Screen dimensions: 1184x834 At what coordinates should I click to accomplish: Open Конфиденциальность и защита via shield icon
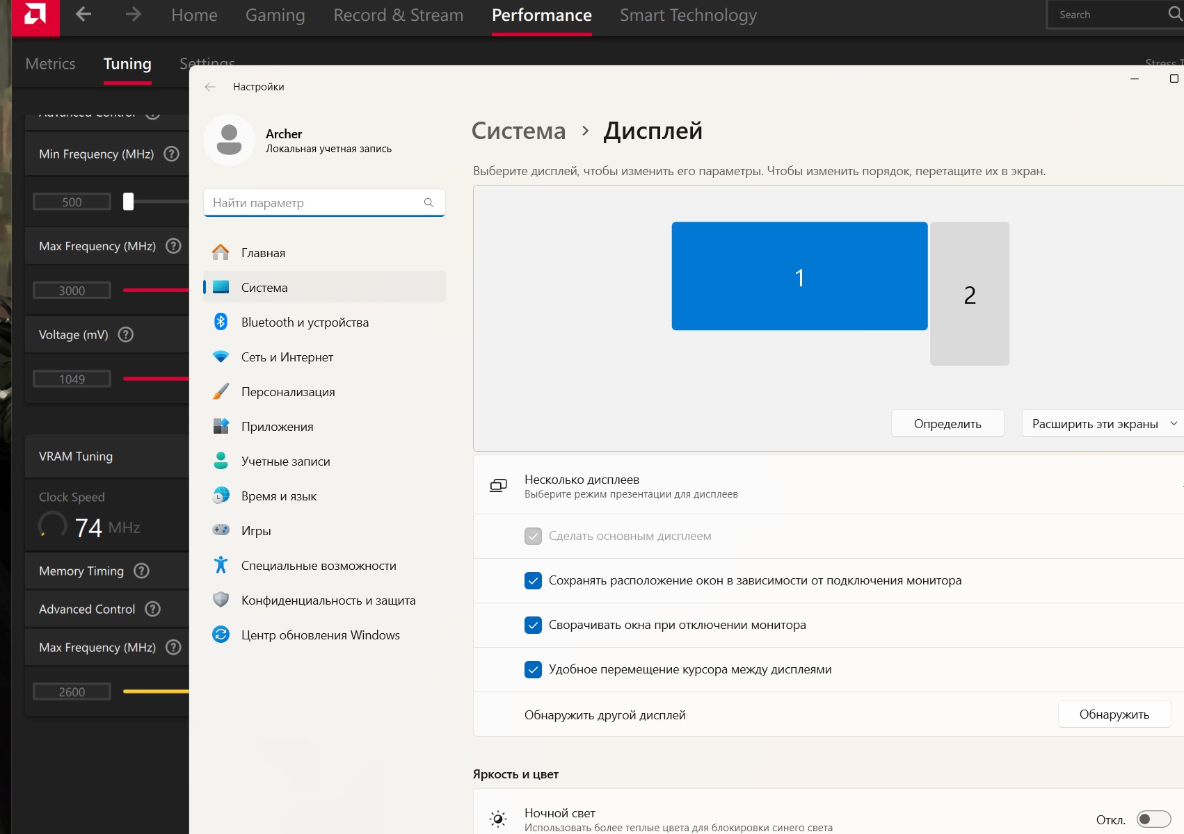[x=221, y=600]
